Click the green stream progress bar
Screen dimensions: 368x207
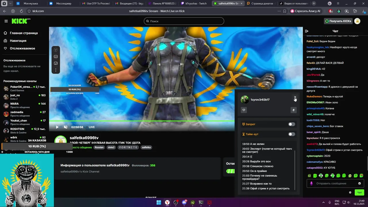pos(142,121)
